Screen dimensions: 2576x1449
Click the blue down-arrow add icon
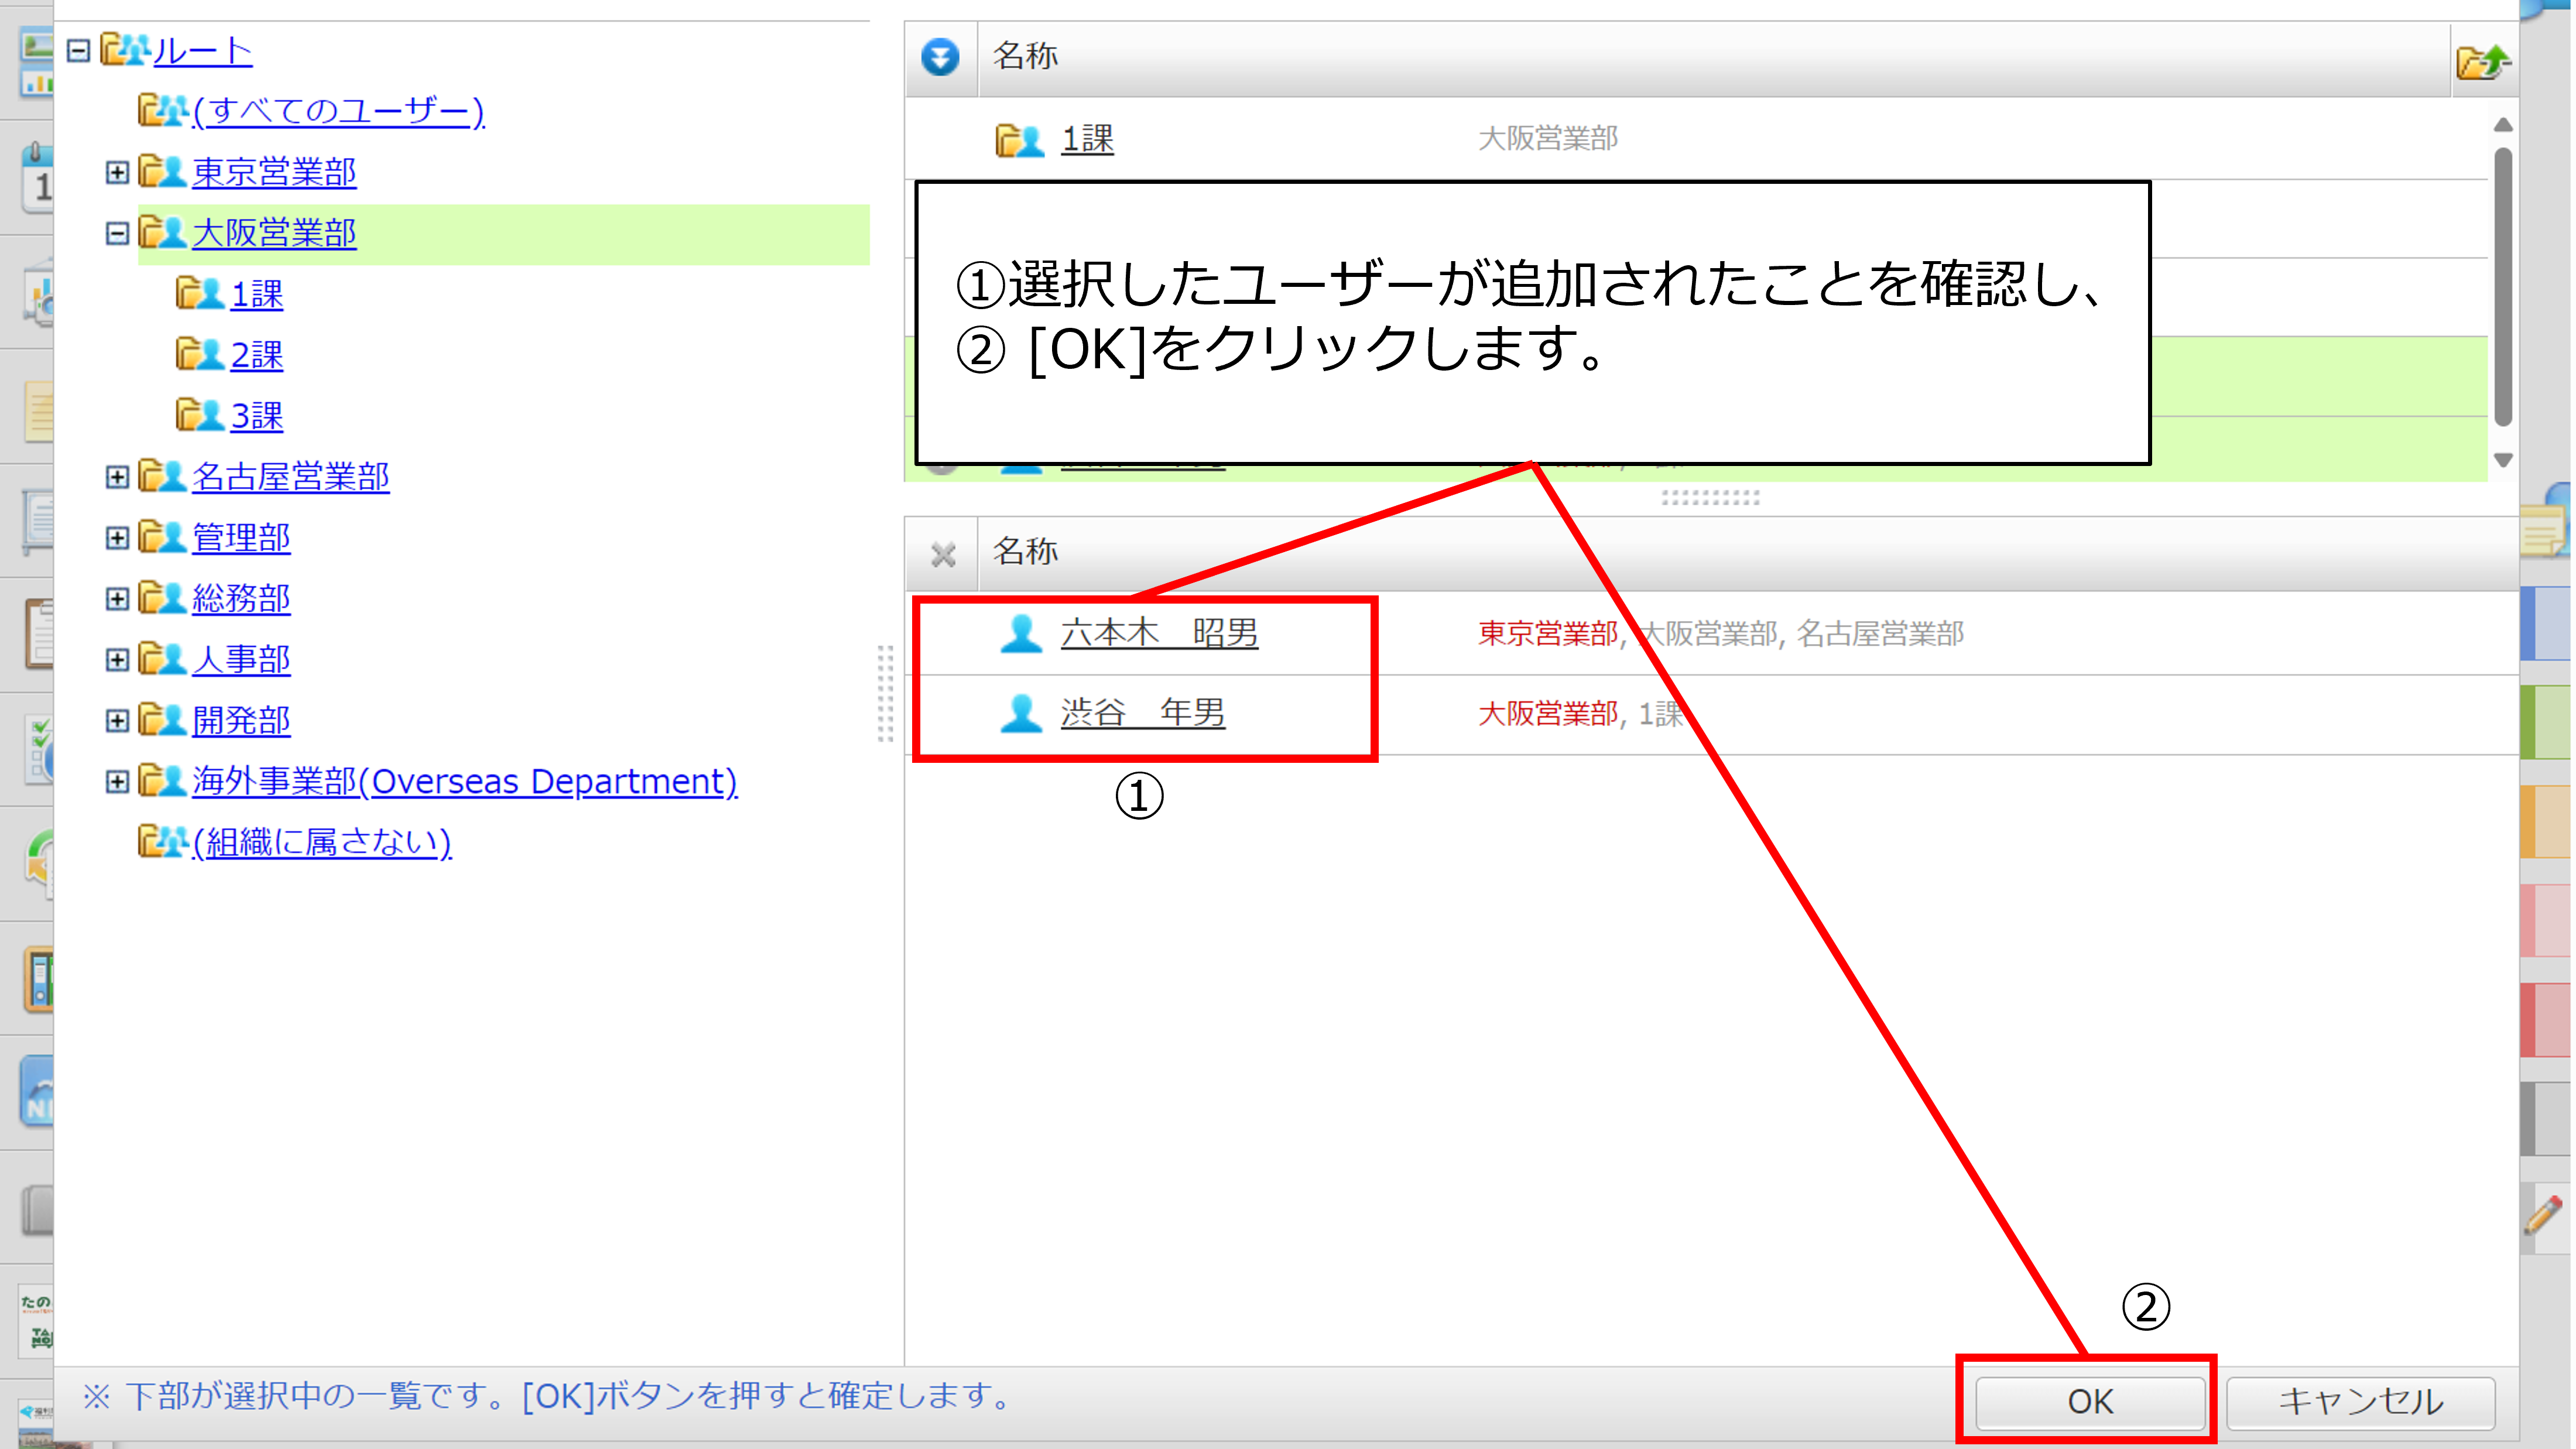tap(939, 57)
